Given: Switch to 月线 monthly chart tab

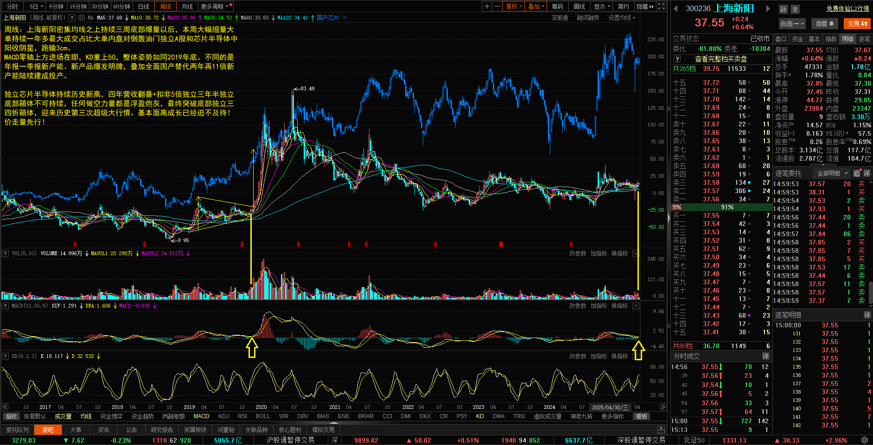Looking at the screenshot, I should click(187, 6).
